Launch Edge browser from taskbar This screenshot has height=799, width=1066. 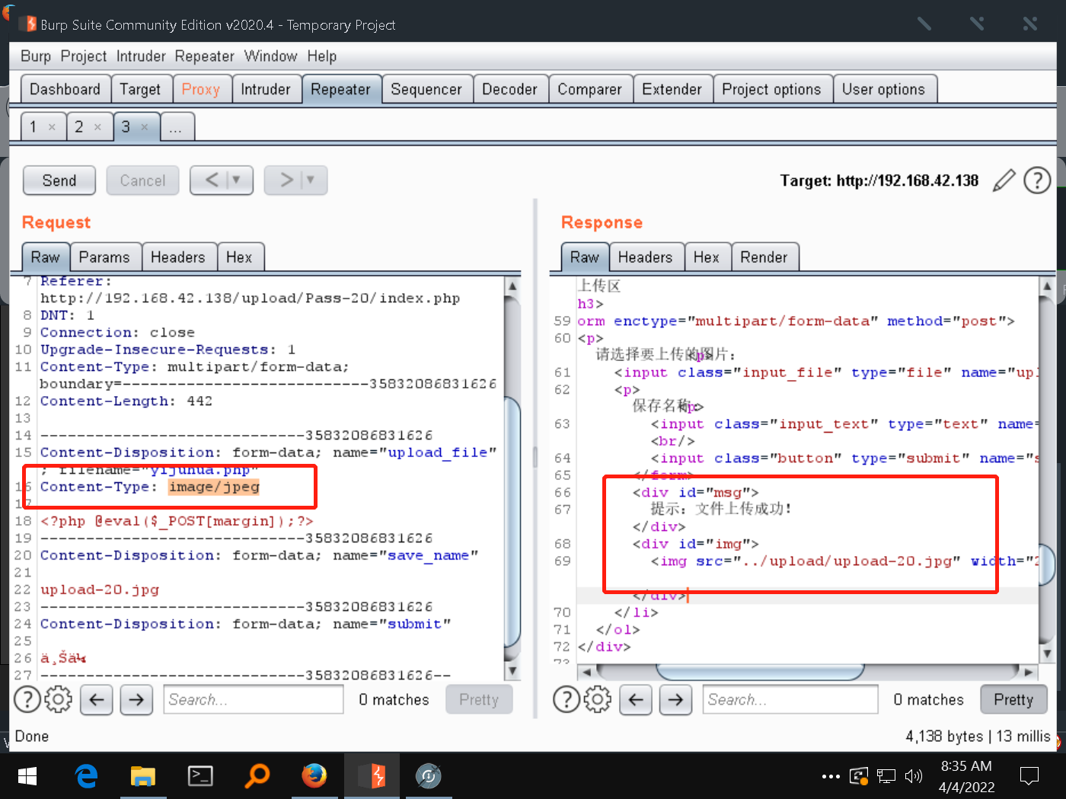pyautogui.click(x=87, y=776)
